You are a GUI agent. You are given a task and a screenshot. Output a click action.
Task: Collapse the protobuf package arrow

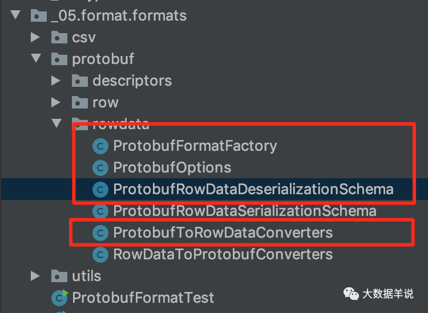click(36, 58)
